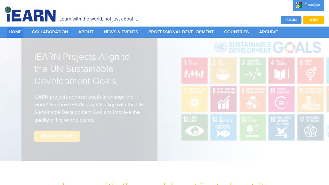Viewport: 329px width, 185px height.
Task: Click the slide headline about UN Sustainable Development Goals
Action: 82,69
